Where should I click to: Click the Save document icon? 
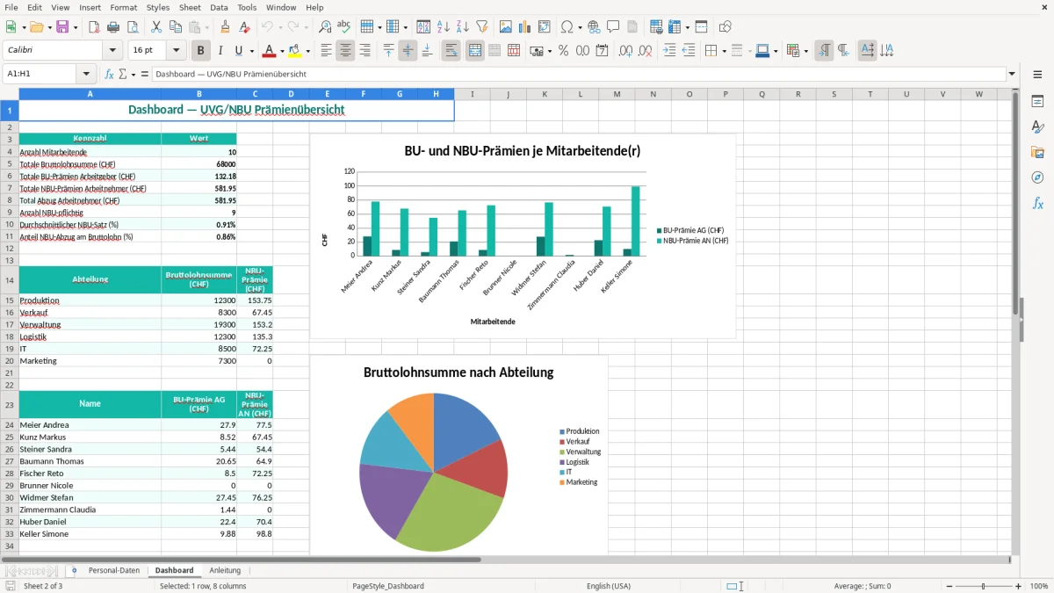pyautogui.click(x=62, y=27)
